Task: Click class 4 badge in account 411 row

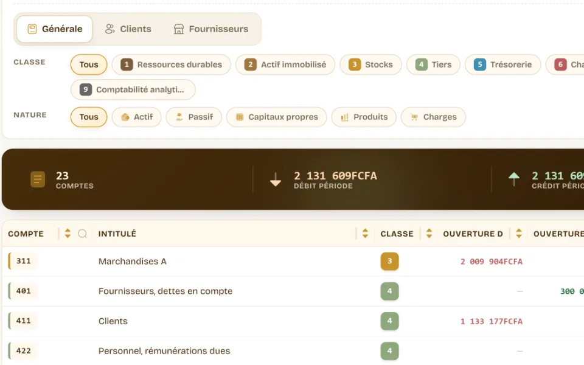Action: click(x=389, y=321)
